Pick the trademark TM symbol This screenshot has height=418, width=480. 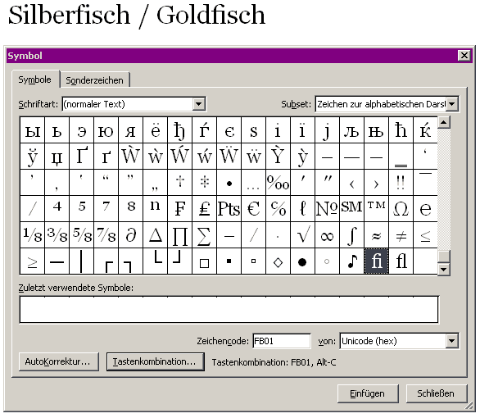tap(377, 209)
